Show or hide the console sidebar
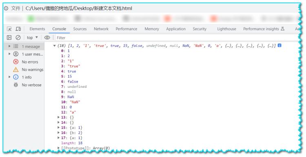 click(x=9, y=37)
